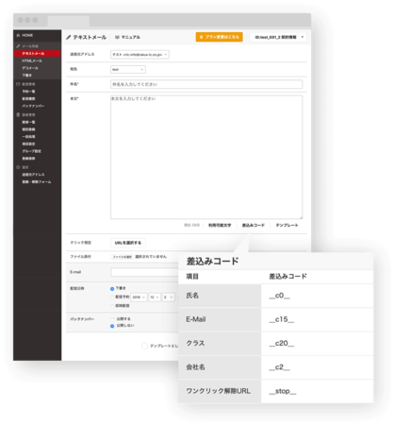Click the pencil icon beside メール作成

tap(18, 46)
